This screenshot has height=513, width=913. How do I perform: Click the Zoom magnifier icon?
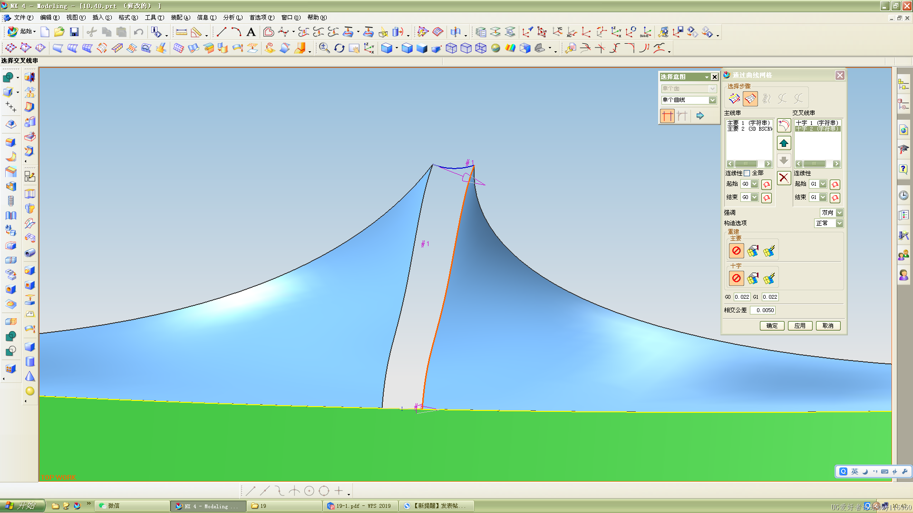pyautogui.click(x=324, y=48)
